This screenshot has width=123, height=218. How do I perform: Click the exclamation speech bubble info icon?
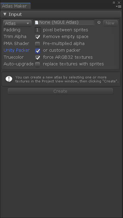tap(9, 79)
